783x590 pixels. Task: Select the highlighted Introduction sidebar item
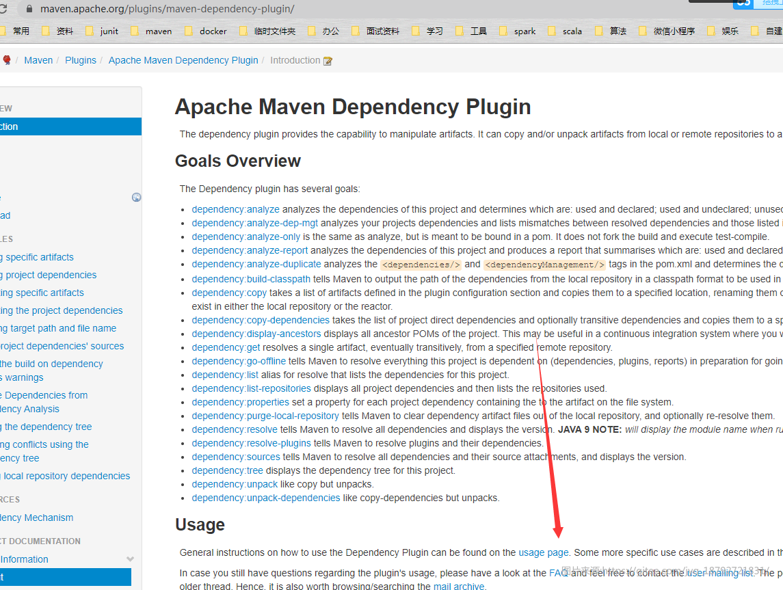tap(70, 126)
